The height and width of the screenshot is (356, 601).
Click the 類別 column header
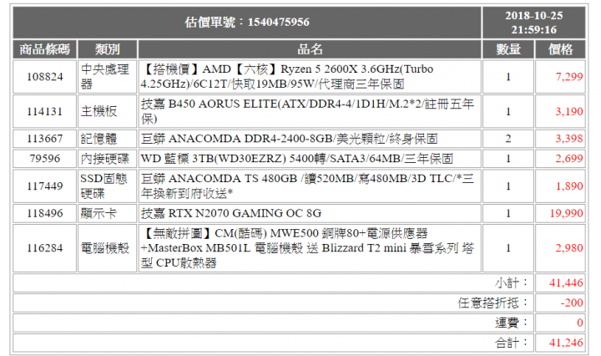[108, 49]
